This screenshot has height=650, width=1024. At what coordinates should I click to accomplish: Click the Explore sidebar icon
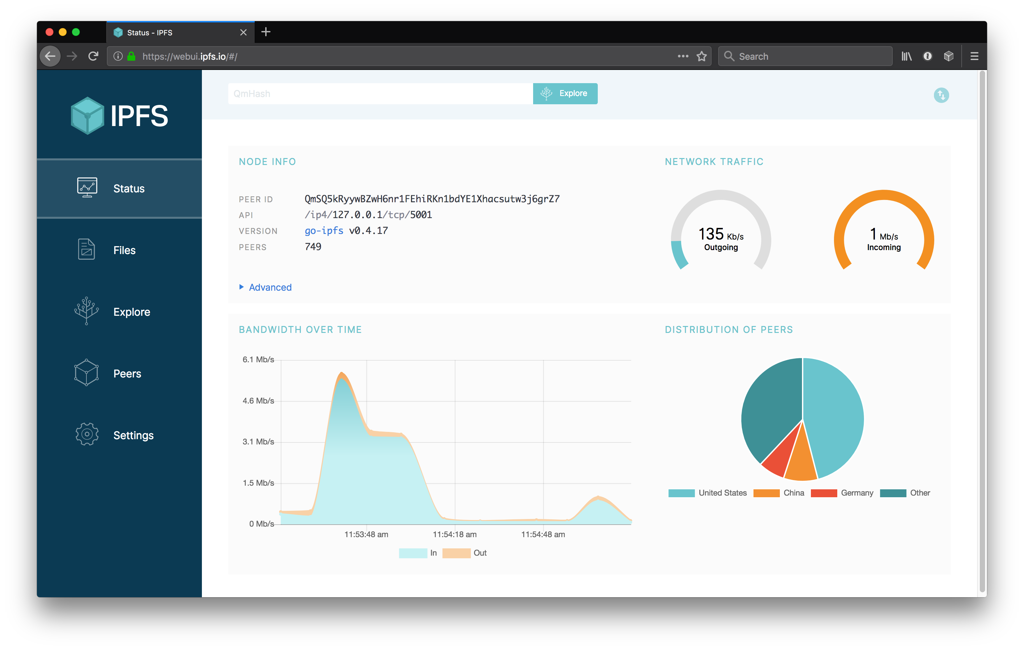pos(88,311)
